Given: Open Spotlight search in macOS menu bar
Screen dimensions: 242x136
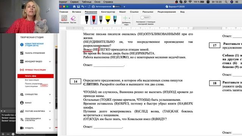Looking at the screenshot, I should tap(226, 2).
